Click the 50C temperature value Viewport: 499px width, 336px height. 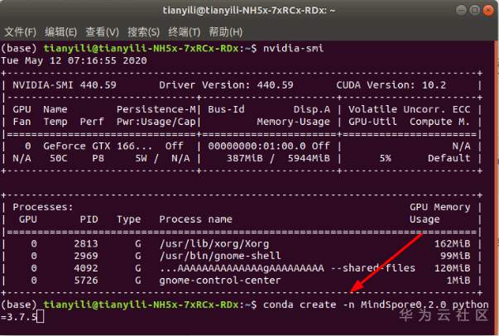pos(58,158)
